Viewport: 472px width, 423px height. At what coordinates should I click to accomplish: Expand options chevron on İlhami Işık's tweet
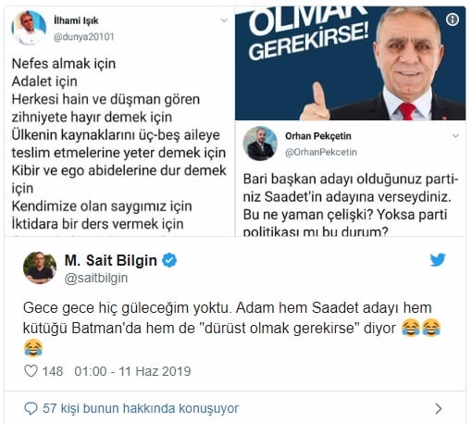[224, 20]
